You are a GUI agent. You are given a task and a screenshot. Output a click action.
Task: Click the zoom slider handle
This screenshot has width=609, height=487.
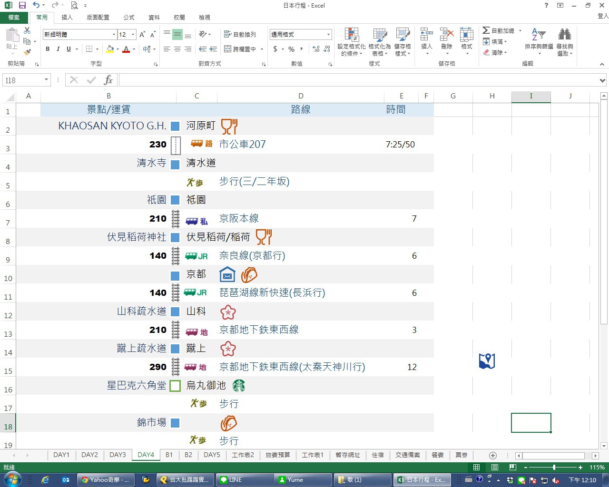coord(554,468)
